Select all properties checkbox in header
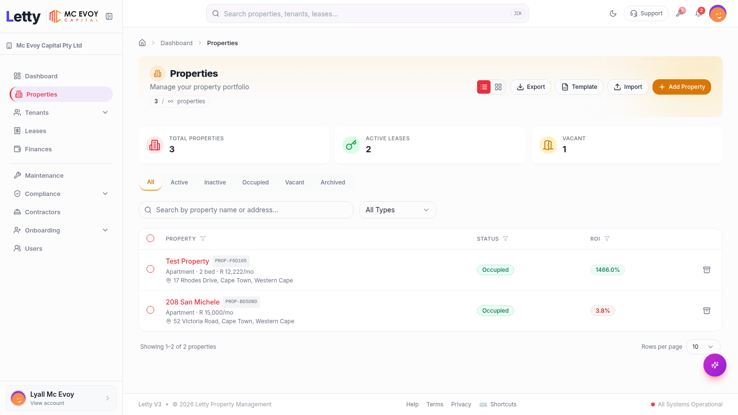This screenshot has width=738, height=415. (150, 238)
